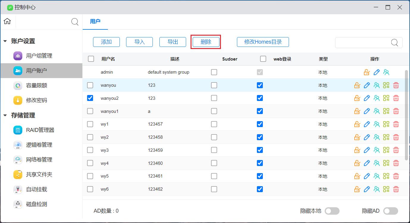
Task: Click the user search input field
Action: [x=363, y=42]
